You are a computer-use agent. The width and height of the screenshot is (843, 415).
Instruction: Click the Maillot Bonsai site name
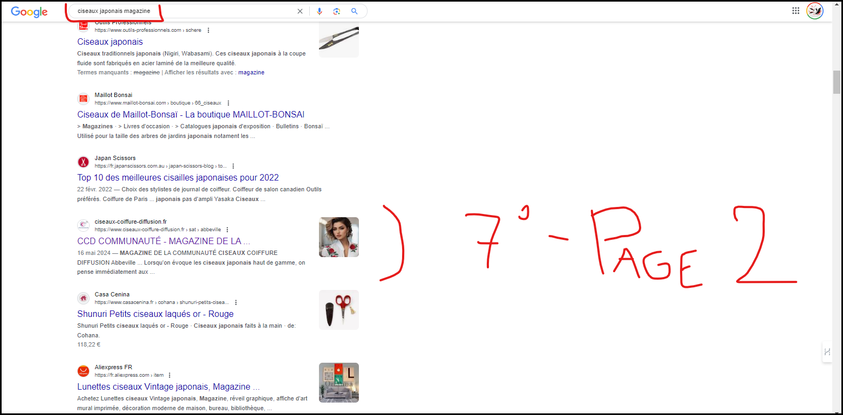coord(113,95)
